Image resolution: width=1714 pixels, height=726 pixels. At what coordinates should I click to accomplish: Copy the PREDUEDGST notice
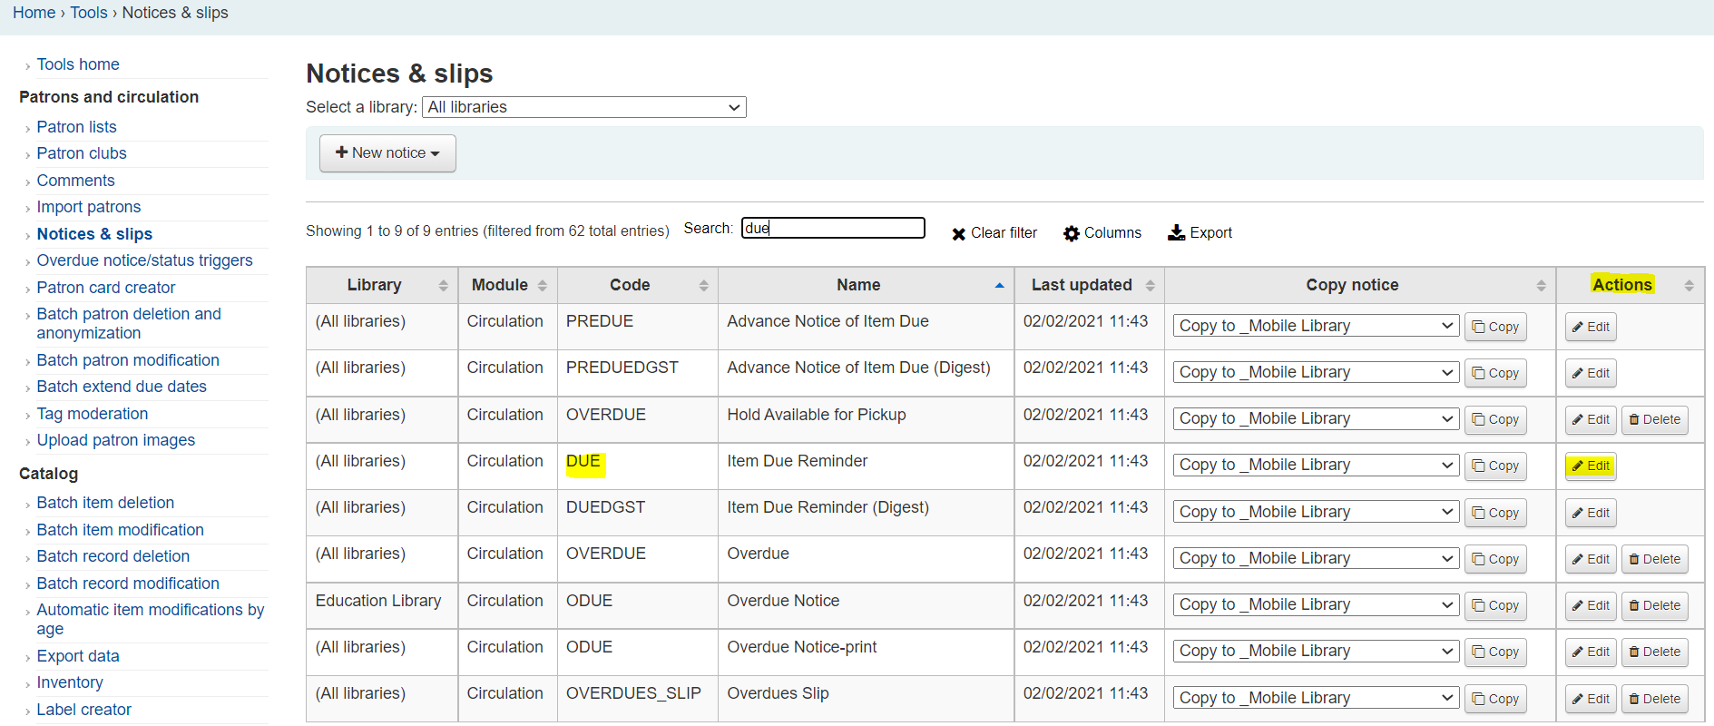click(x=1495, y=373)
